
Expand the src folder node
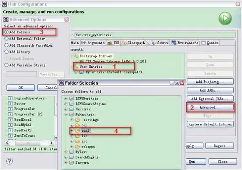click(x=72, y=141)
